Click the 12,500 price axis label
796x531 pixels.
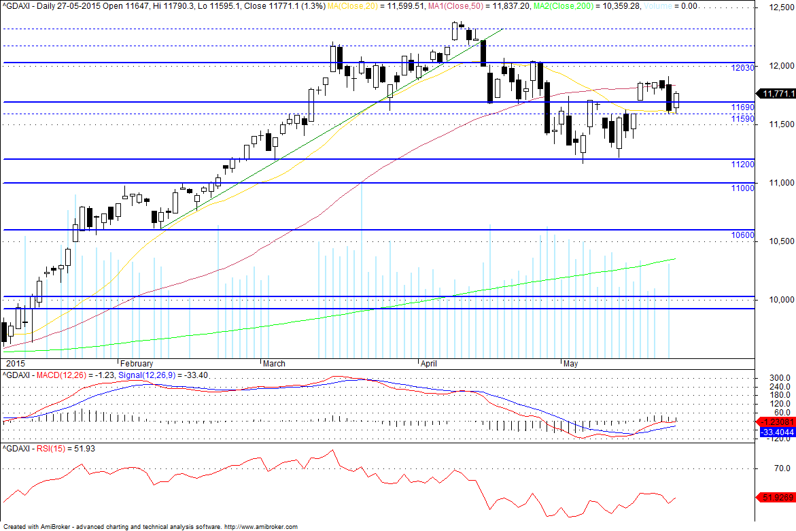pos(781,7)
